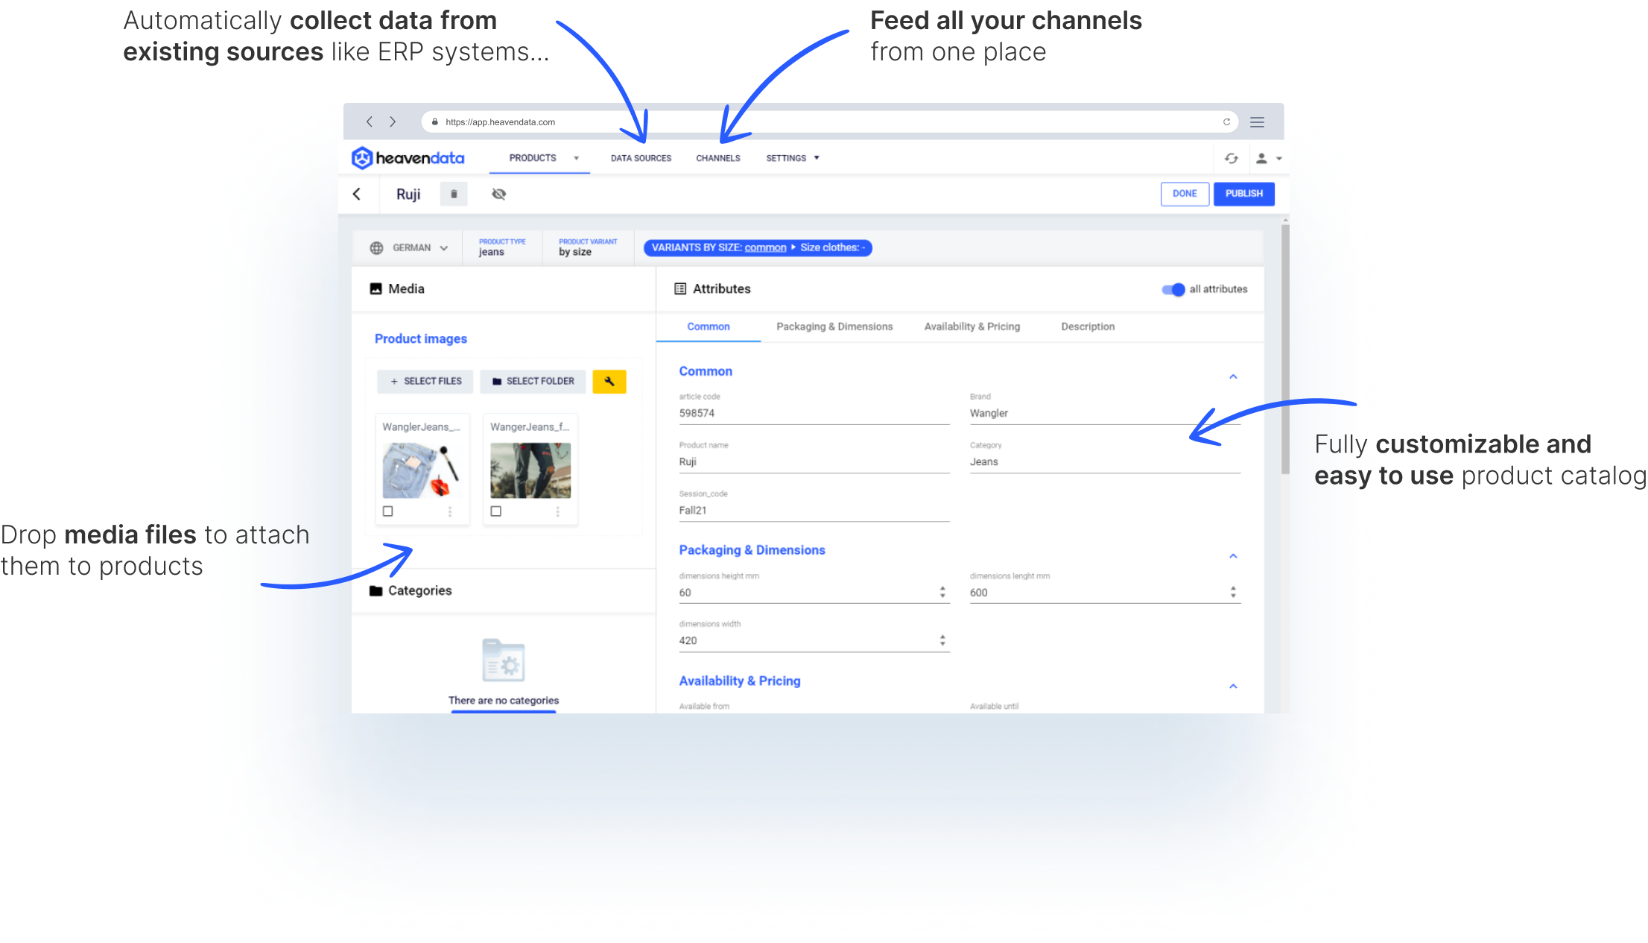Click the back arrow beside Ruji
This screenshot has width=1648, height=943.
(357, 194)
